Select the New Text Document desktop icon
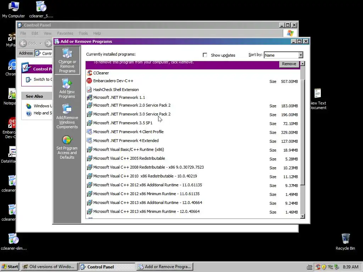 coord(318,93)
